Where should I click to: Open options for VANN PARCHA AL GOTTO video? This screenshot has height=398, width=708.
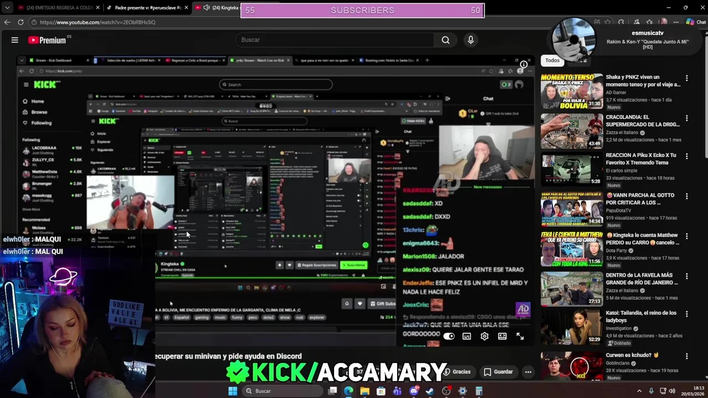[x=686, y=196]
